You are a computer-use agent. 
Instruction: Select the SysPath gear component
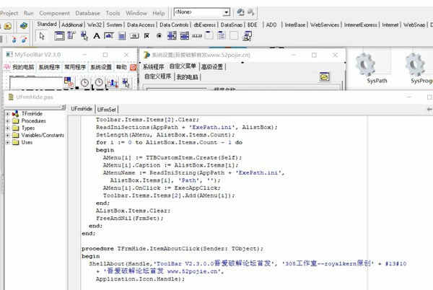pyautogui.click(x=367, y=65)
